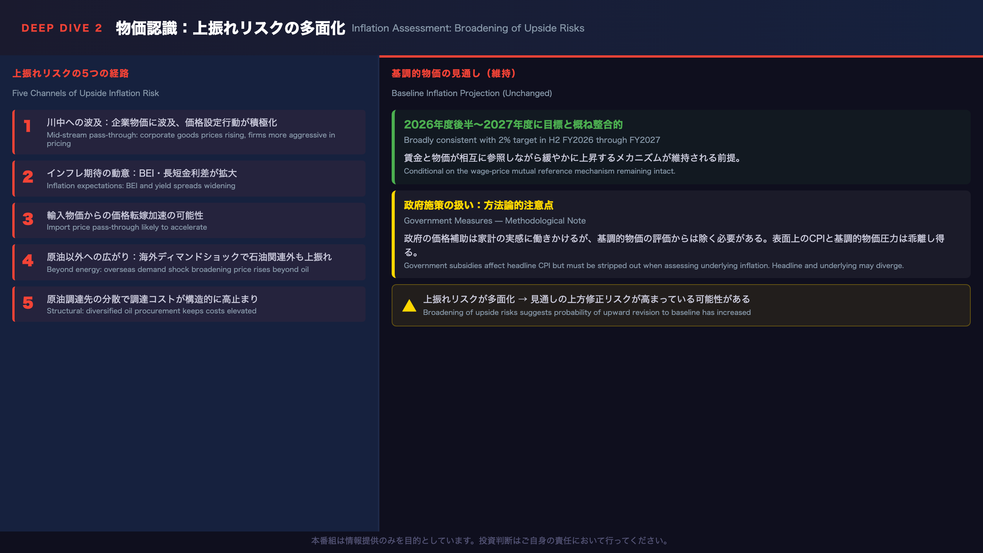This screenshot has width=983, height=553.
Task: Click the red number 3 marker
Action: (x=28, y=219)
